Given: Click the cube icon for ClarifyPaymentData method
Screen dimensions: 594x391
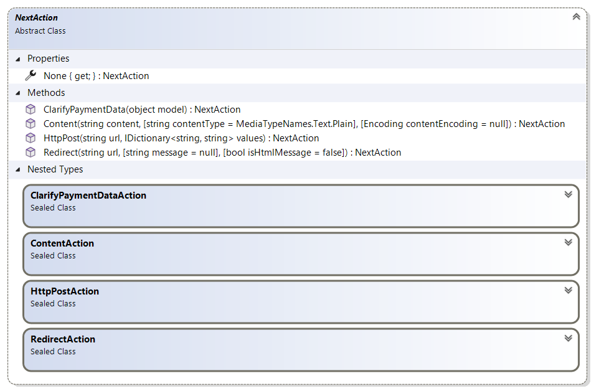Looking at the screenshot, I should point(31,109).
